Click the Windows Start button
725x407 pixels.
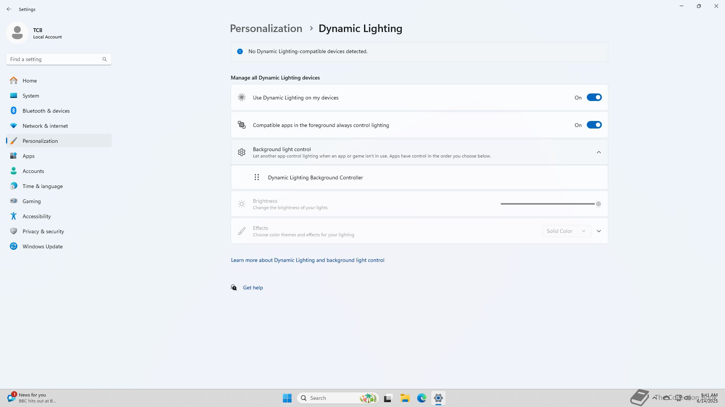point(287,398)
